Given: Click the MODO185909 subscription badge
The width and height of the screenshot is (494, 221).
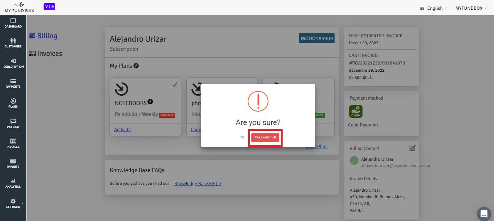Looking at the screenshot, I should click(317, 38).
